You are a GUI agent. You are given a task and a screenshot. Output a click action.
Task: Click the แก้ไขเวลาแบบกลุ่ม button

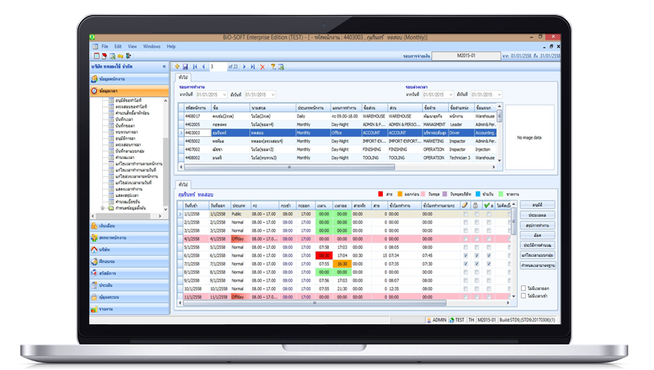click(x=538, y=255)
